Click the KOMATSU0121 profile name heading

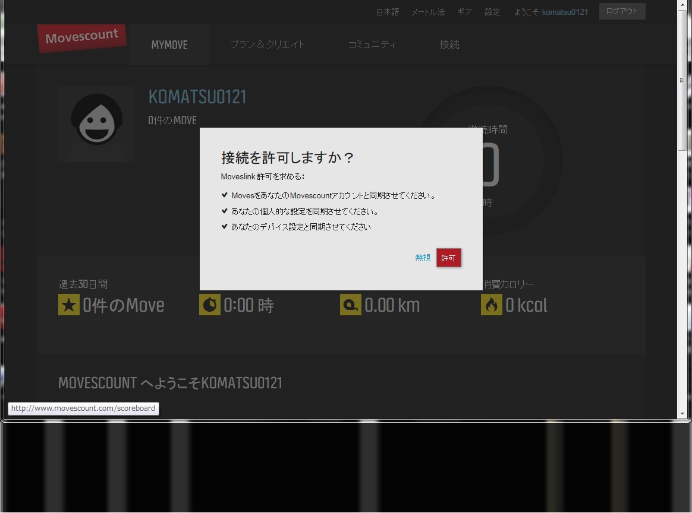(197, 97)
